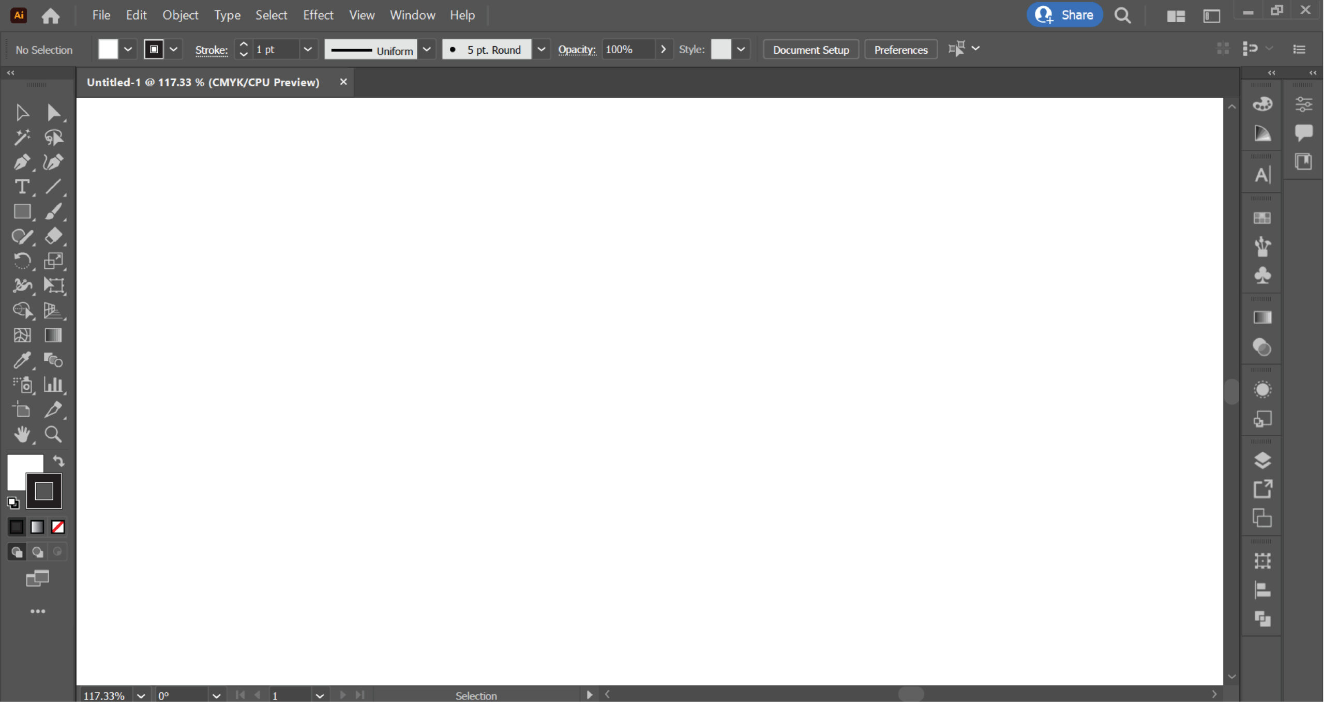Viewport: 1324px width, 702px height.
Task: Open the Effect menu
Action: (x=318, y=15)
